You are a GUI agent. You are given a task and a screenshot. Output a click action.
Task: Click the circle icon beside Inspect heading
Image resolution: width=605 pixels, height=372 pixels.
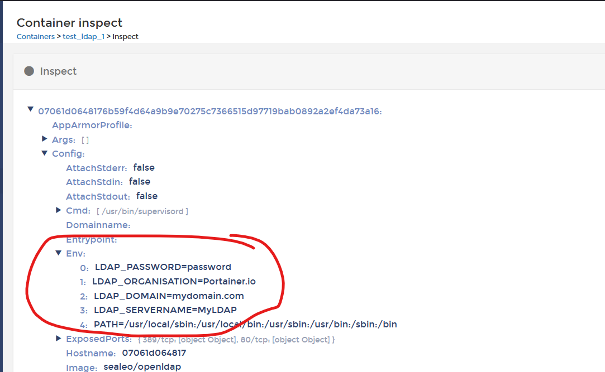tap(29, 71)
